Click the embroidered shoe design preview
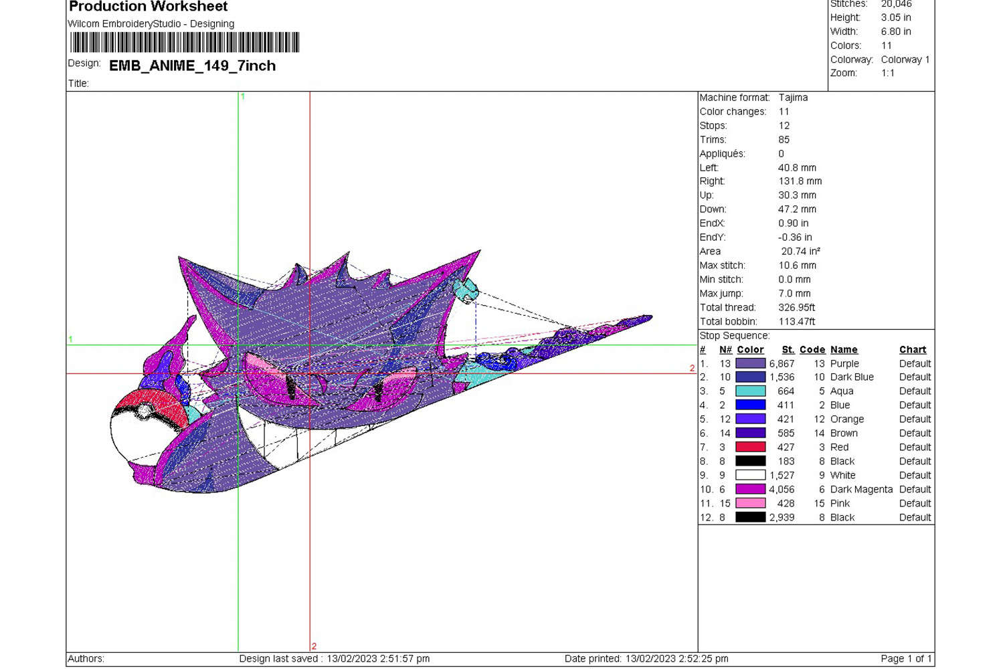The height and width of the screenshot is (669, 1005). [381, 372]
